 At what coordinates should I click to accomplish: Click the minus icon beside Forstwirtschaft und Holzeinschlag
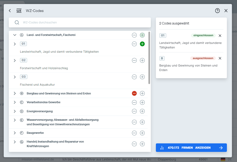click(134, 60)
